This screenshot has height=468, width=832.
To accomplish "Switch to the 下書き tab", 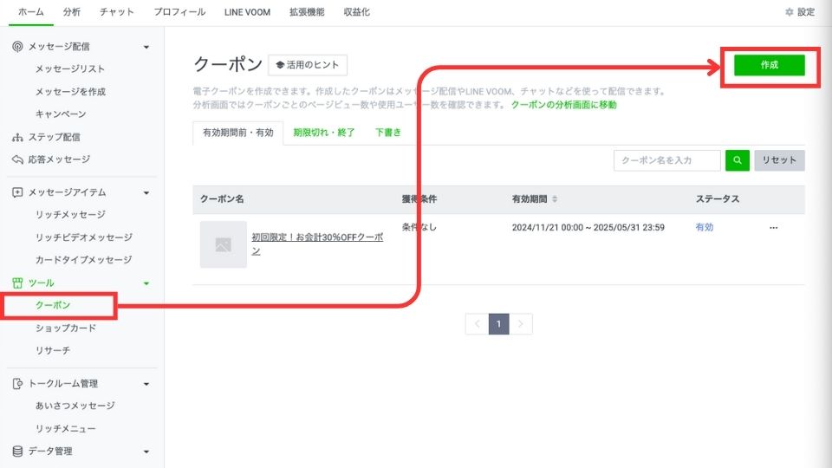I will 388,133.
